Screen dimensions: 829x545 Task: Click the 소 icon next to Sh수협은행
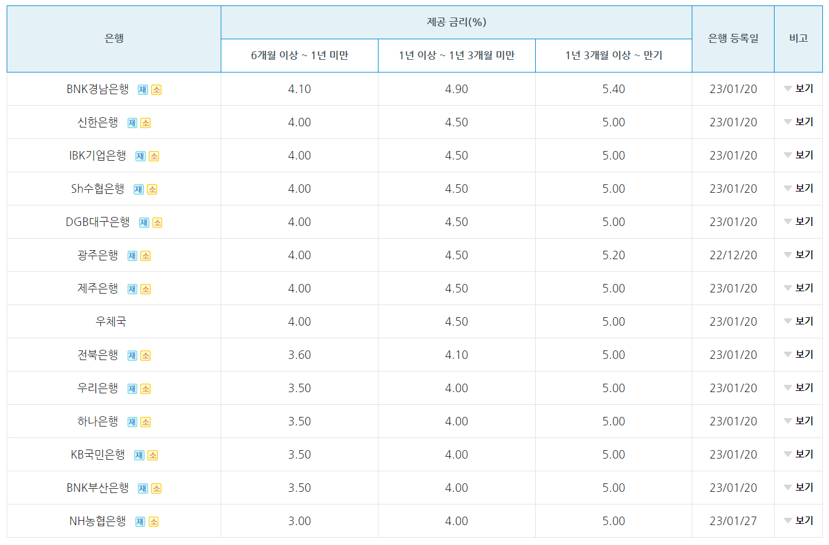[152, 189]
